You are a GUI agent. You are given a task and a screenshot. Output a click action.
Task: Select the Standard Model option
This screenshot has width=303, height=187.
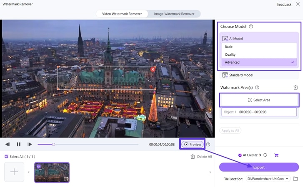[259, 75]
